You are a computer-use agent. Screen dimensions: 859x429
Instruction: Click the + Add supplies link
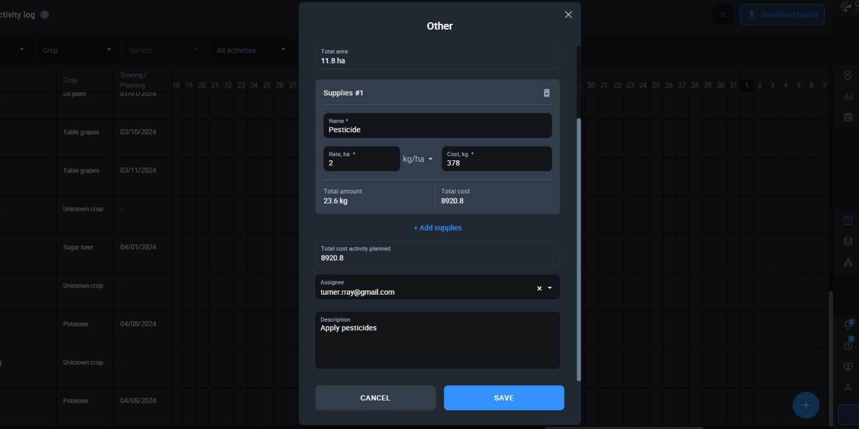[438, 227]
